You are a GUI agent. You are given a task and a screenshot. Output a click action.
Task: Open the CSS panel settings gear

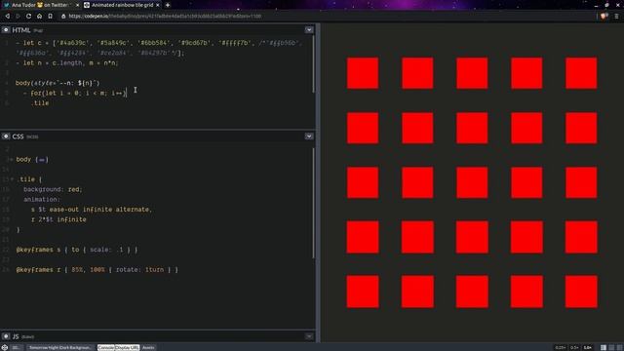pyautogui.click(x=6, y=136)
